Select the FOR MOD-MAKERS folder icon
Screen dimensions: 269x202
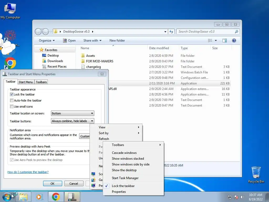(83, 61)
